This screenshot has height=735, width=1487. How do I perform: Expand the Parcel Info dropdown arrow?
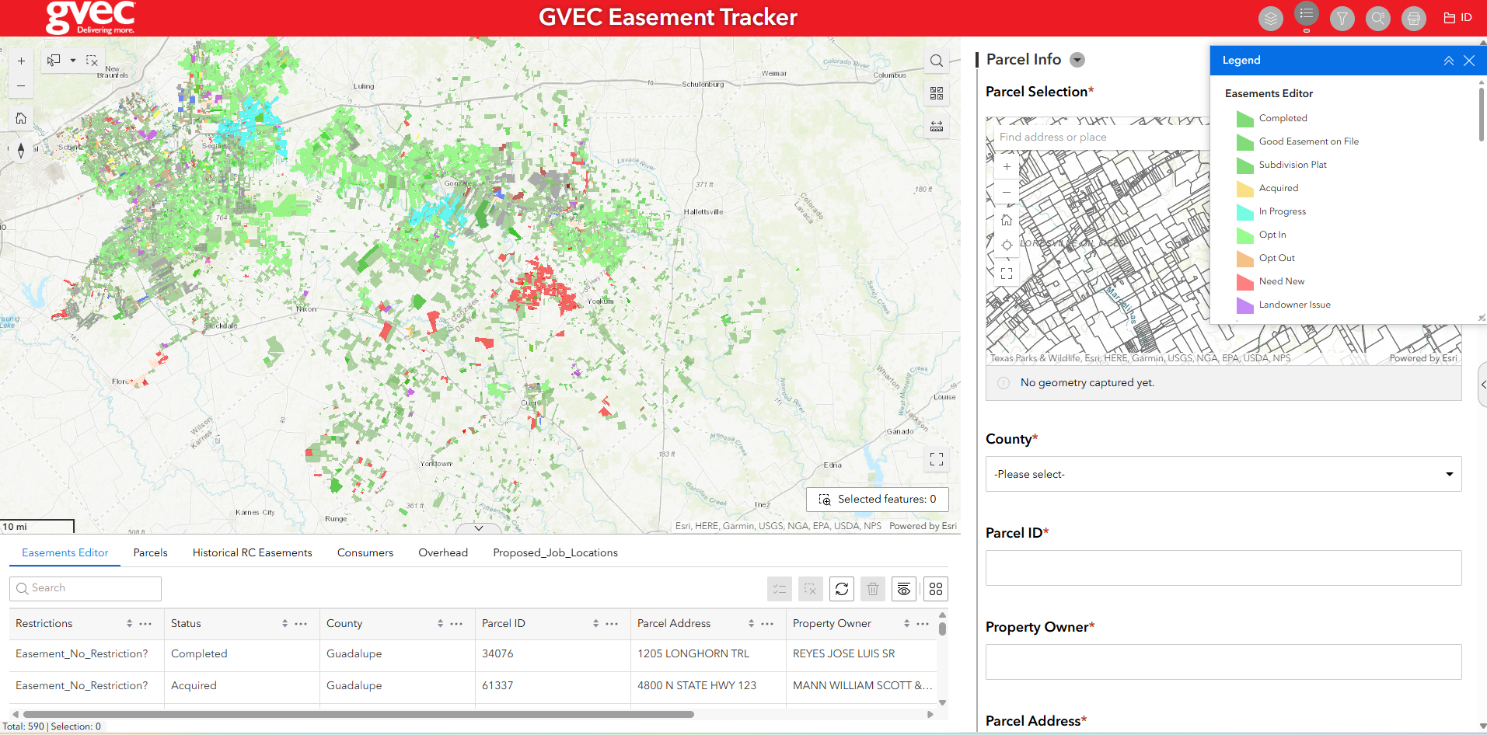(x=1077, y=60)
